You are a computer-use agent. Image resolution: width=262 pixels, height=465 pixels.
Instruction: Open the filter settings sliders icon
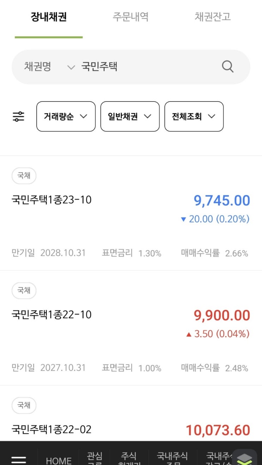coord(19,117)
